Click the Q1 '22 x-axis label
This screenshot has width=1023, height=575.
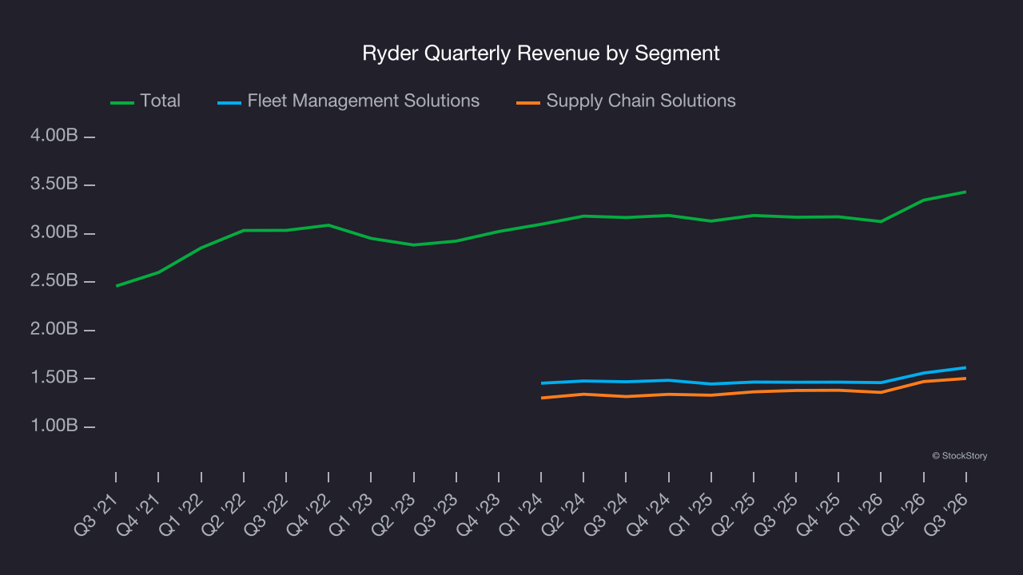(x=182, y=515)
